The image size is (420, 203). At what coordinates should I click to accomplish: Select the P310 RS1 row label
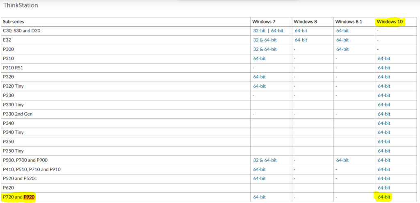[x=13, y=68]
